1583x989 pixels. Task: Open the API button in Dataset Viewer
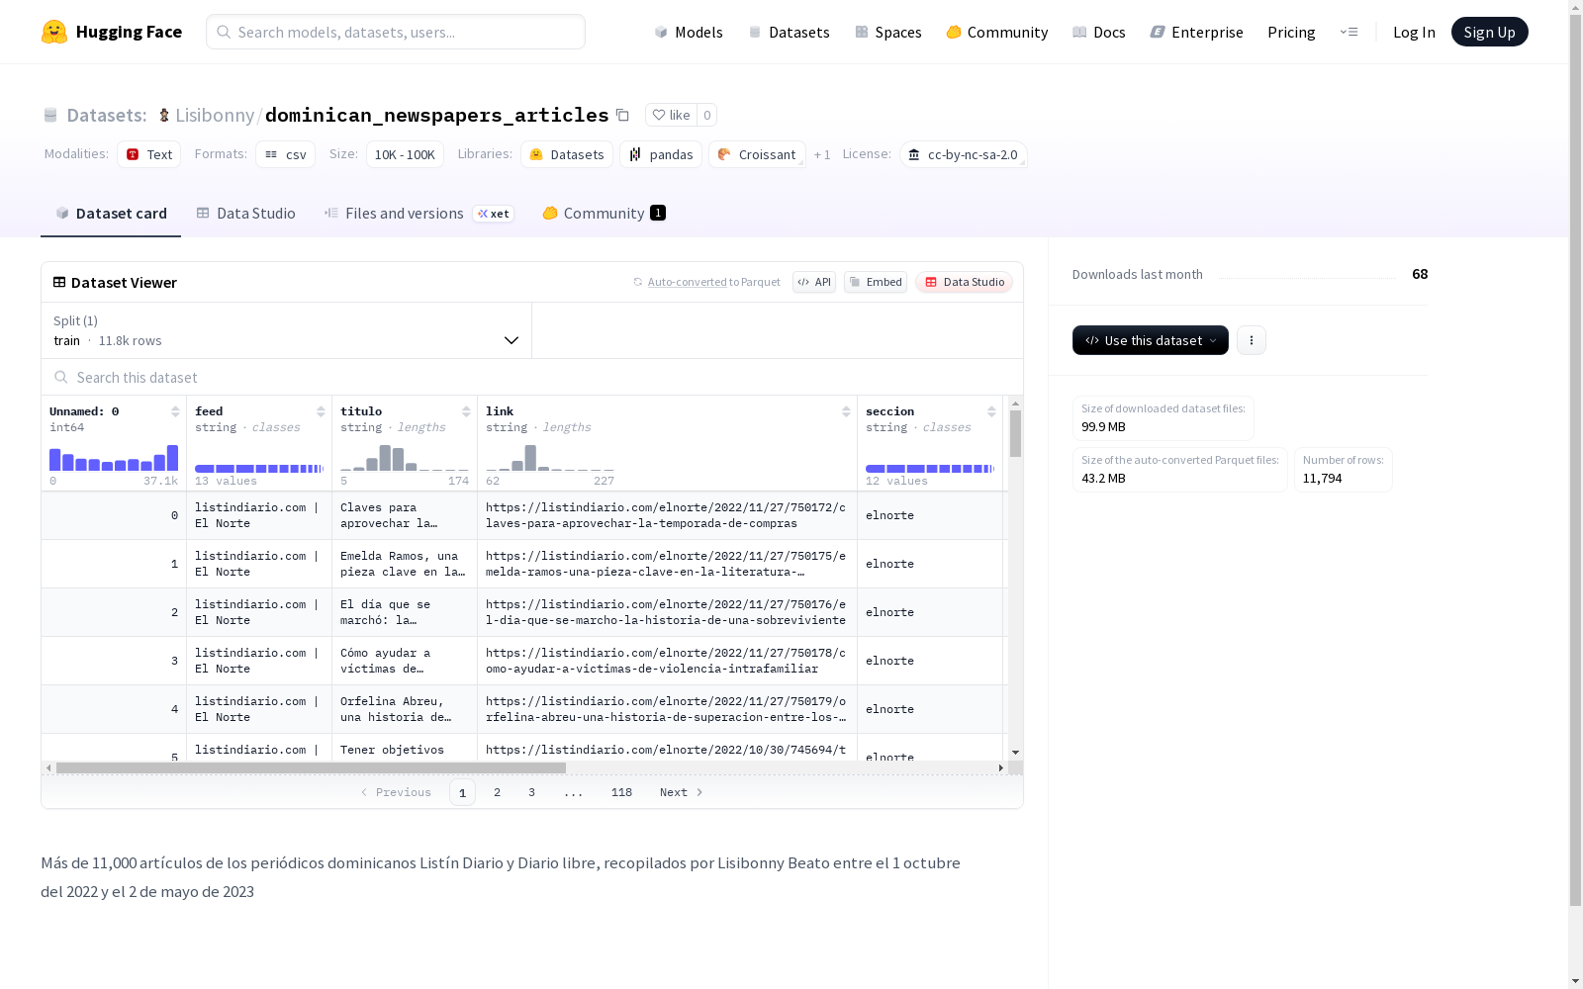814,282
